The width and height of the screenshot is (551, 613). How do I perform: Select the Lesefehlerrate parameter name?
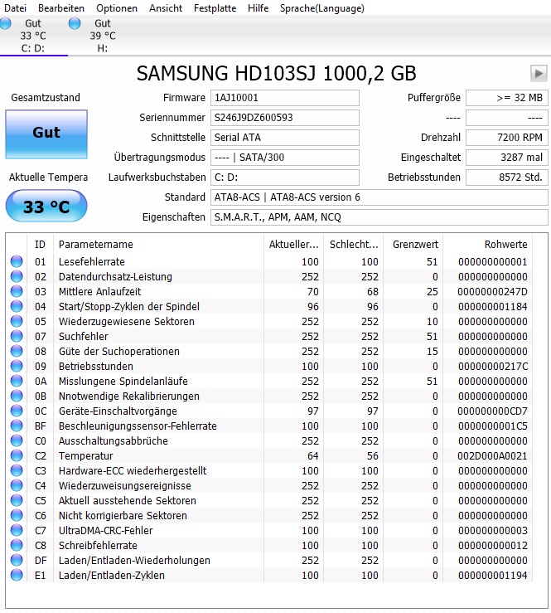(91, 261)
